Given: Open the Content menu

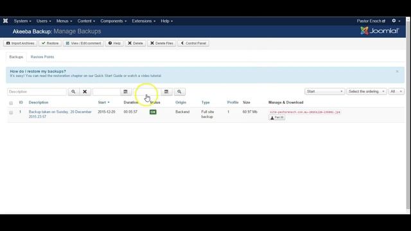Looking at the screenshot, I should [x=86, y=21].
